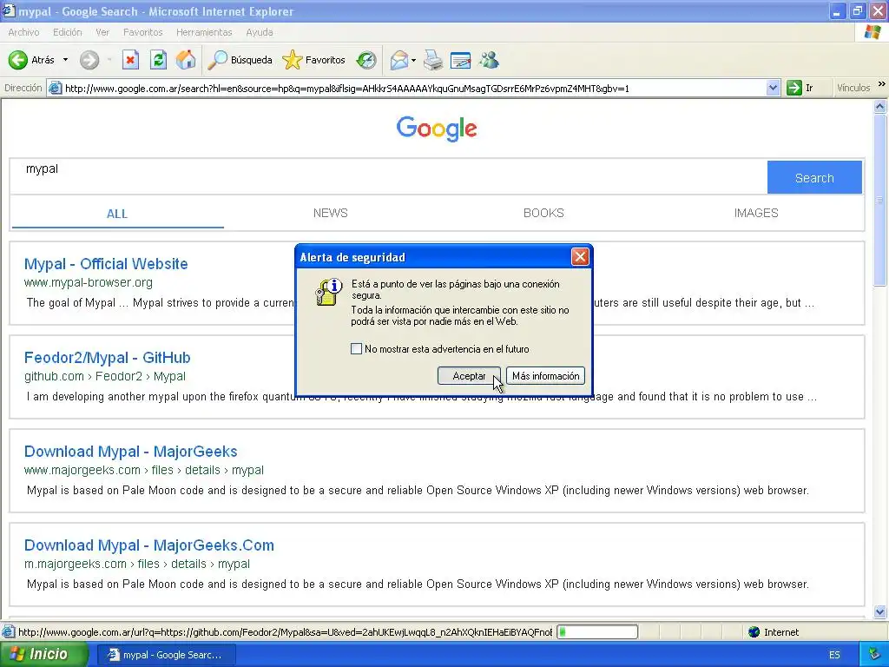Screen dimensions: 889x667
Task: Check No mostrar esta advertencia checkbox
Action: (x=356, y=349)
